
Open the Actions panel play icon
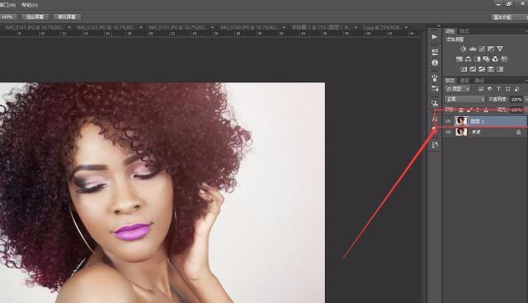tap(435, 36)
